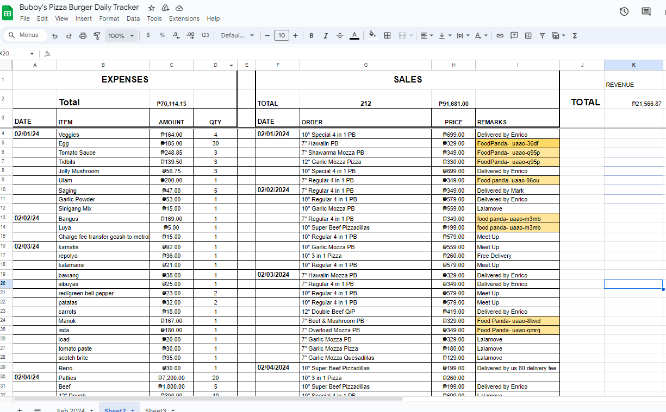Open the merge cells dropdown arrow
The width and height of the screenshot is (666, 412).
tap(412, 36)
